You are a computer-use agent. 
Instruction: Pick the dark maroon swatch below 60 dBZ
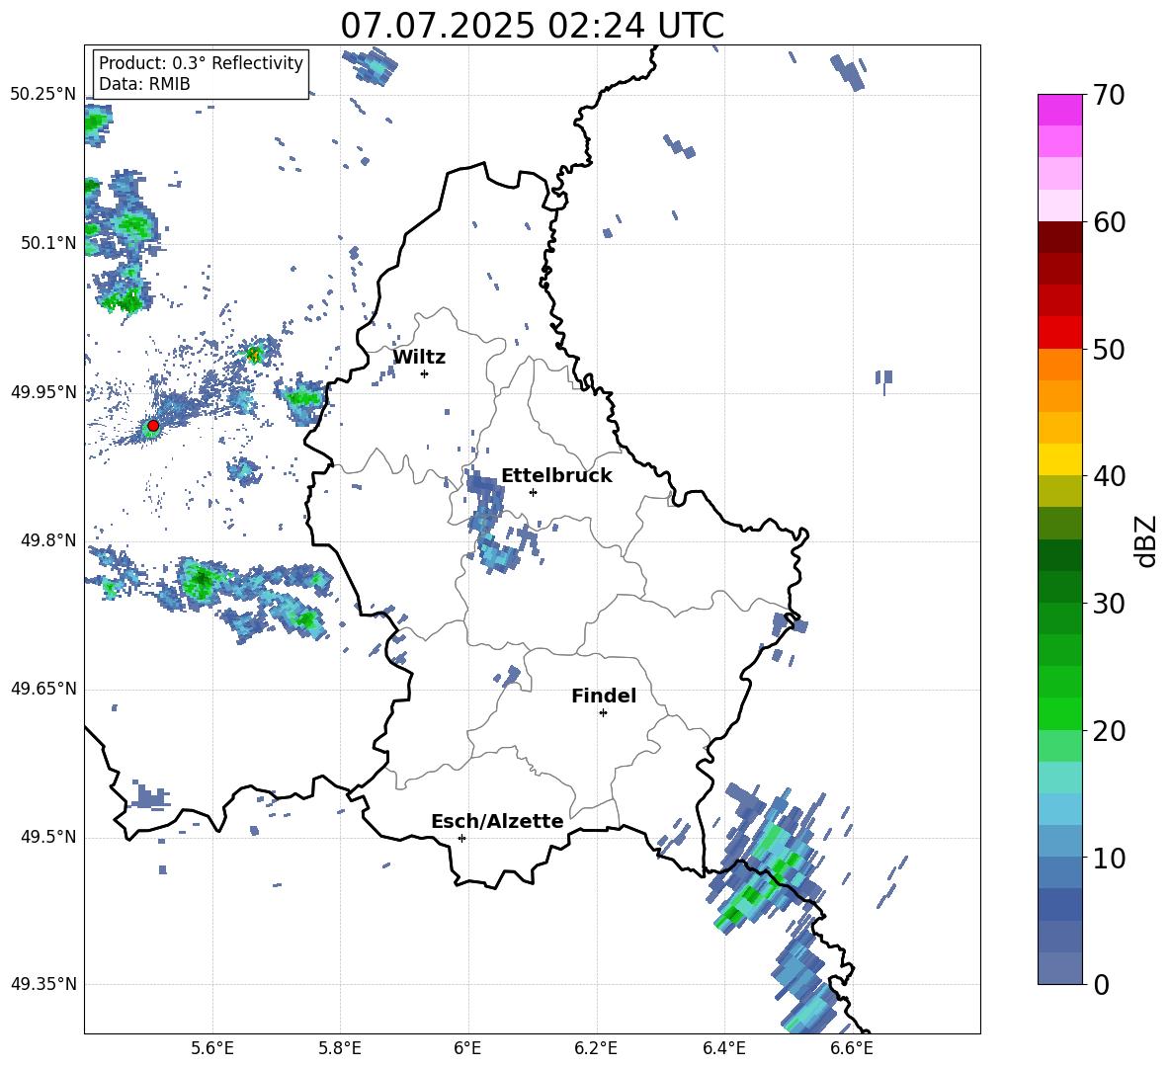click(x=1059, y=237)
